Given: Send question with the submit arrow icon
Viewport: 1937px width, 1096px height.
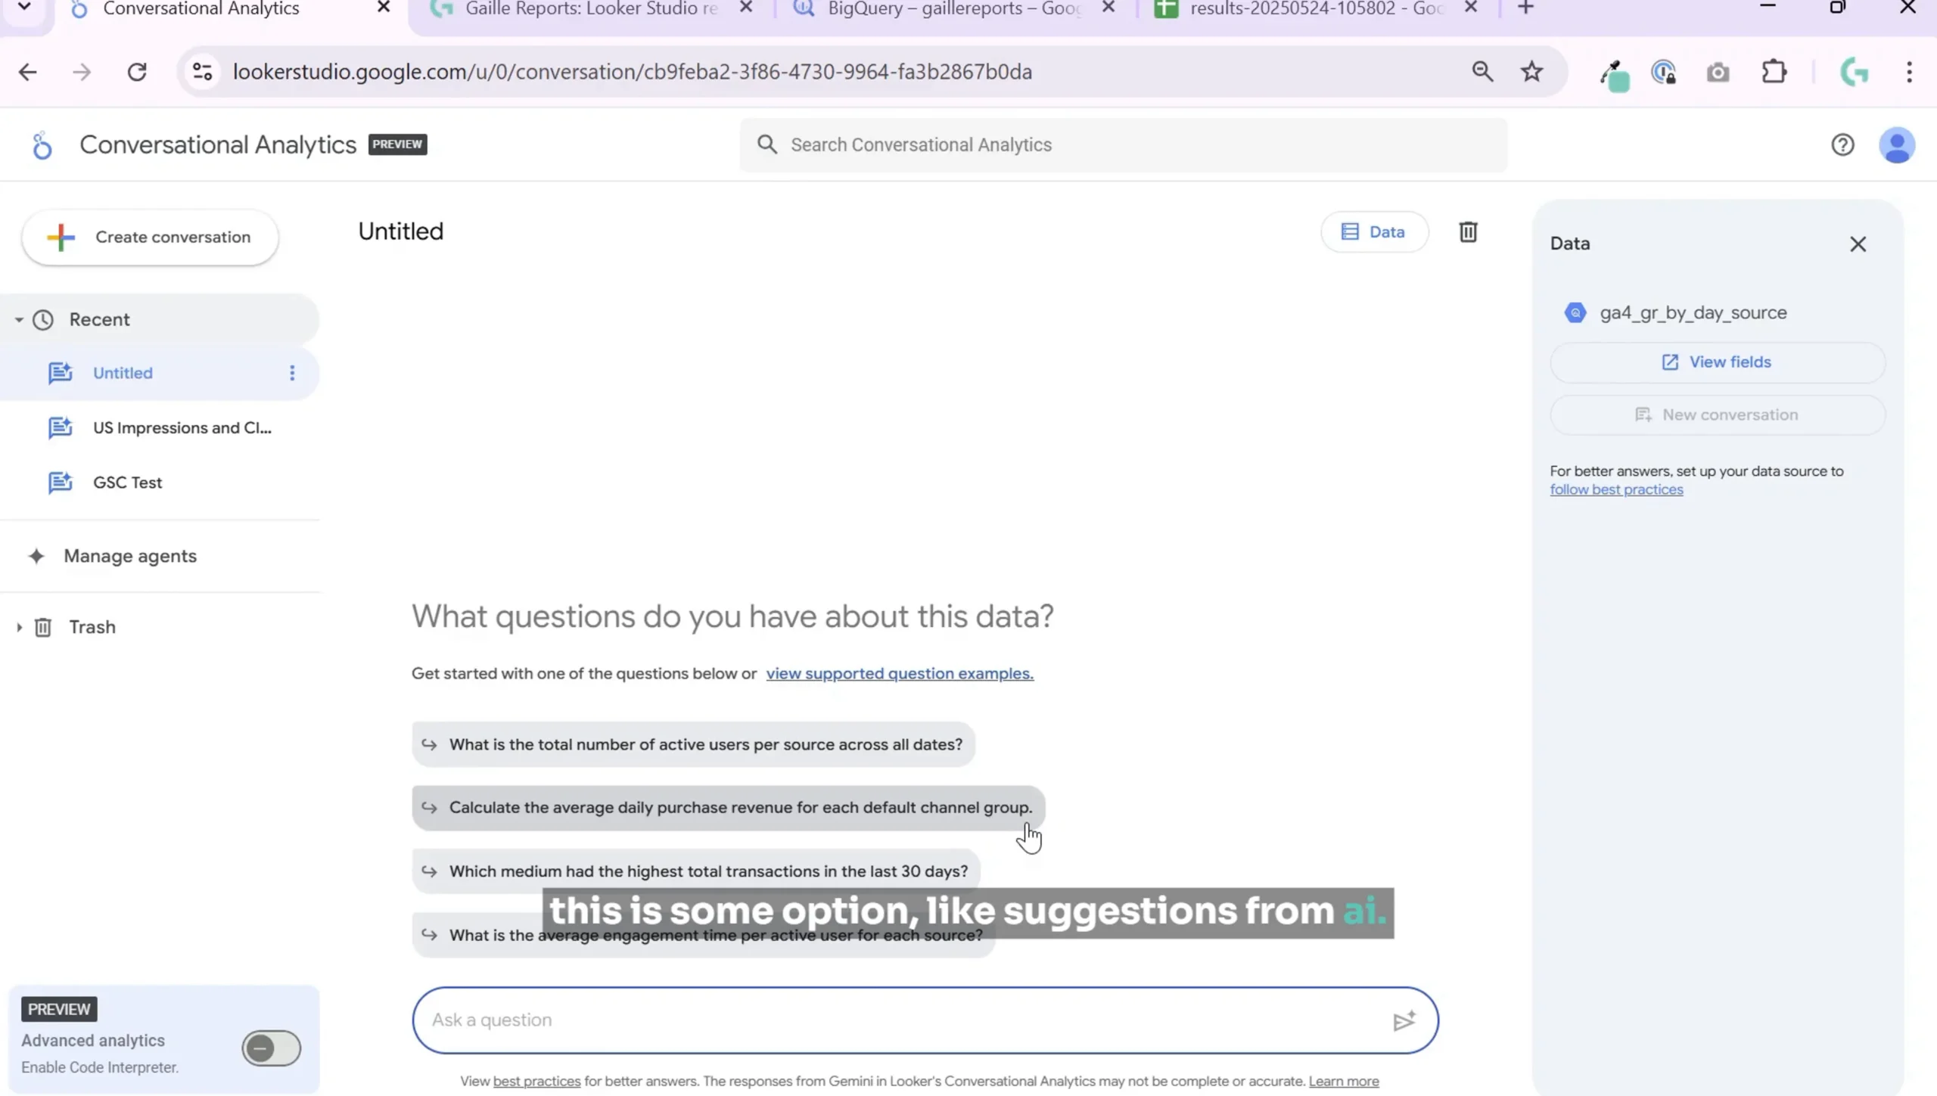Looking at the screenshot, I should click(1404, 1020).
